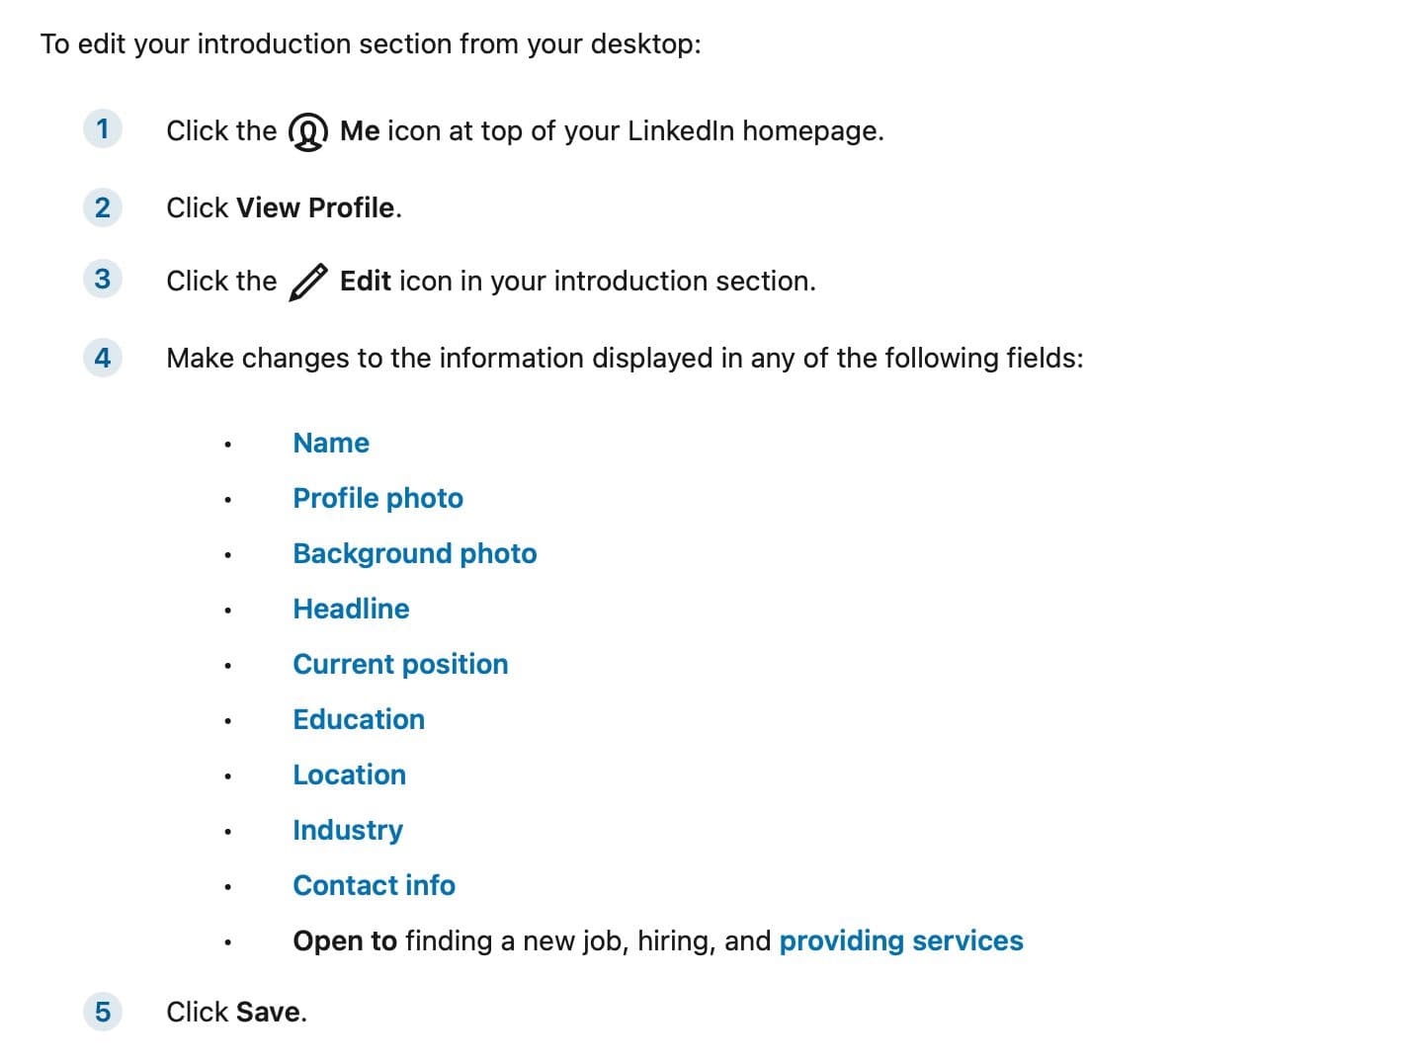
Task: Follow the Location link
Action: pyautogui.click(x=349, y=775)
